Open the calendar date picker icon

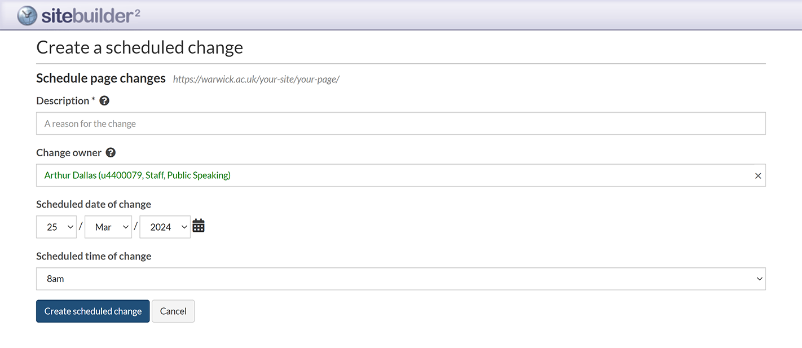tap(199, 226)
